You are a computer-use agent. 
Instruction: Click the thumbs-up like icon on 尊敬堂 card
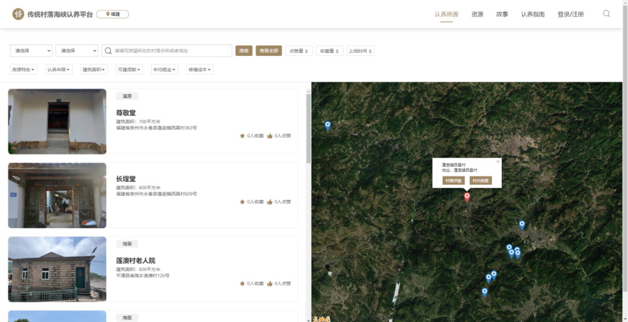(270, 136)
